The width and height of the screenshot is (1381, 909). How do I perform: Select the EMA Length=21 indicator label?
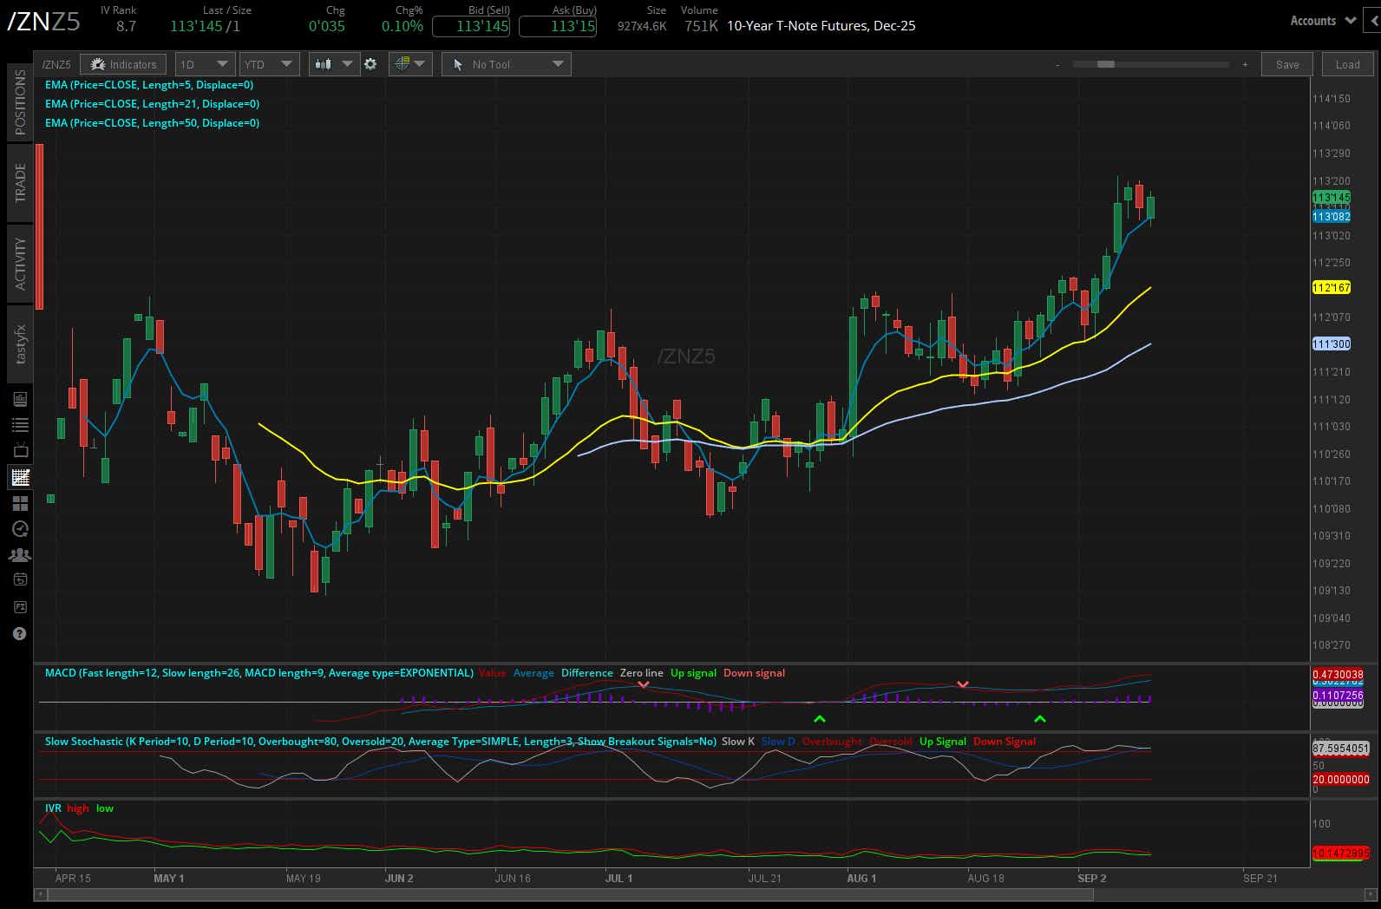152,104
